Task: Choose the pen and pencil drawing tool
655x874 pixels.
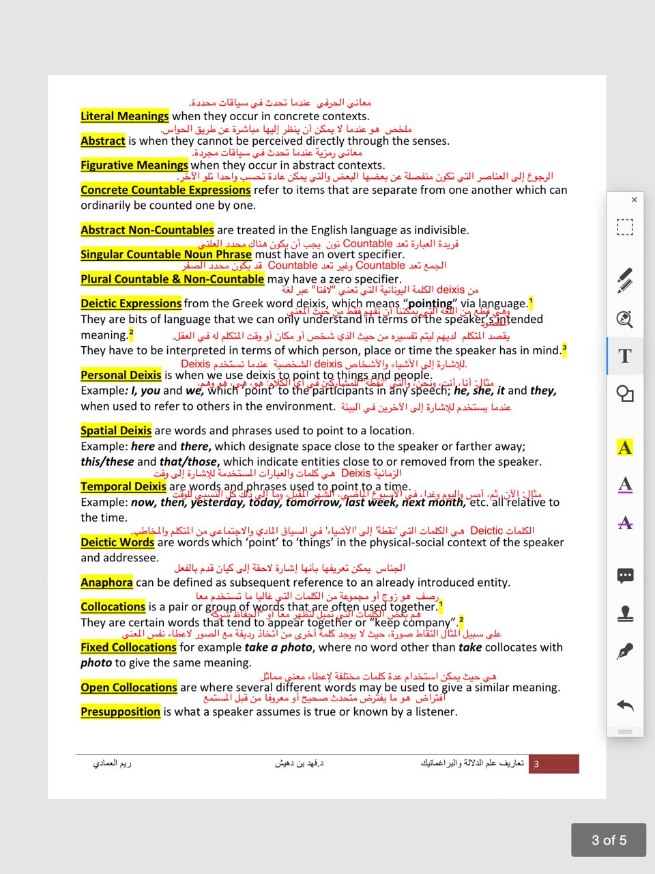Action: (x=625, y=280)
